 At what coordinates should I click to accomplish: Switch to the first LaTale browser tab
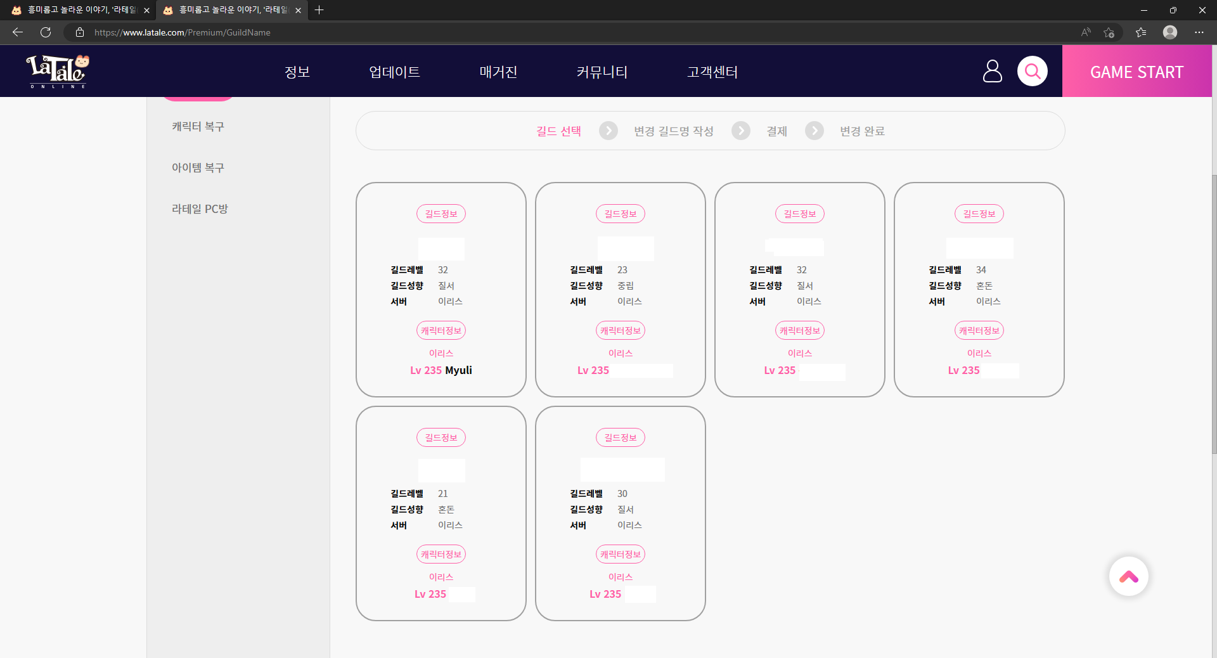click(79, 10)
